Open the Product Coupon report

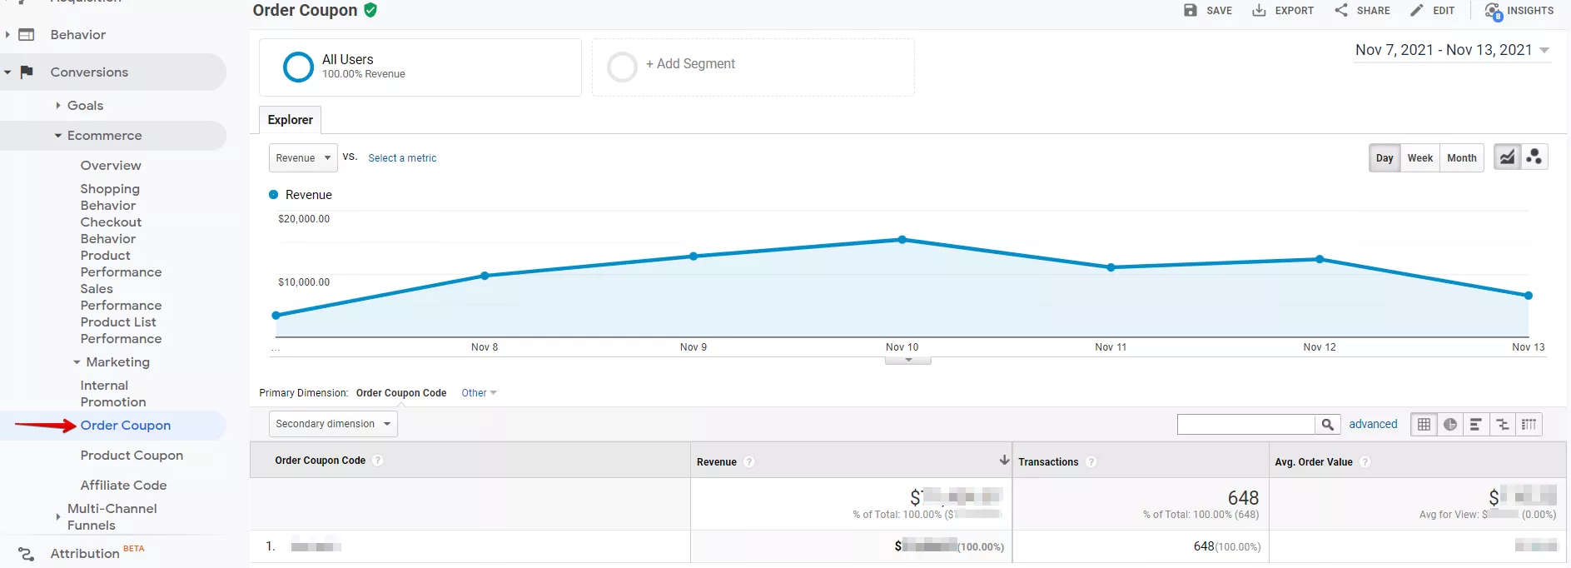click(132, 456)
